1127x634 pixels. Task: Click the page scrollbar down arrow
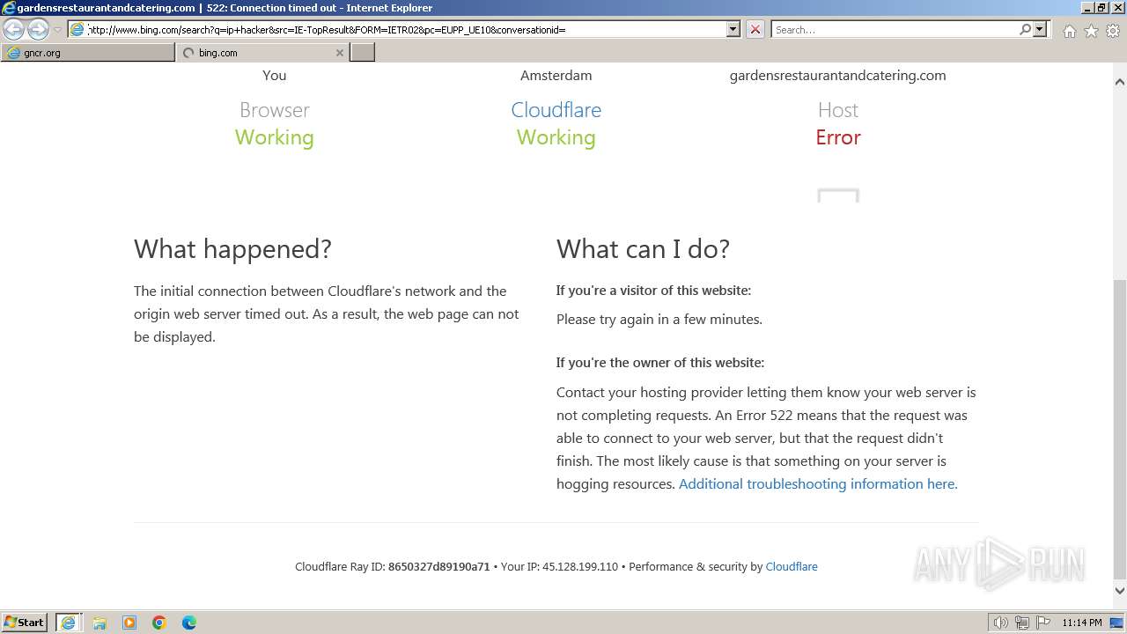tap(1120, 591)
